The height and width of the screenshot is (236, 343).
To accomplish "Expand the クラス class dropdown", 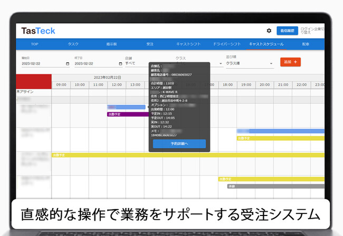I will coord(194,63).
